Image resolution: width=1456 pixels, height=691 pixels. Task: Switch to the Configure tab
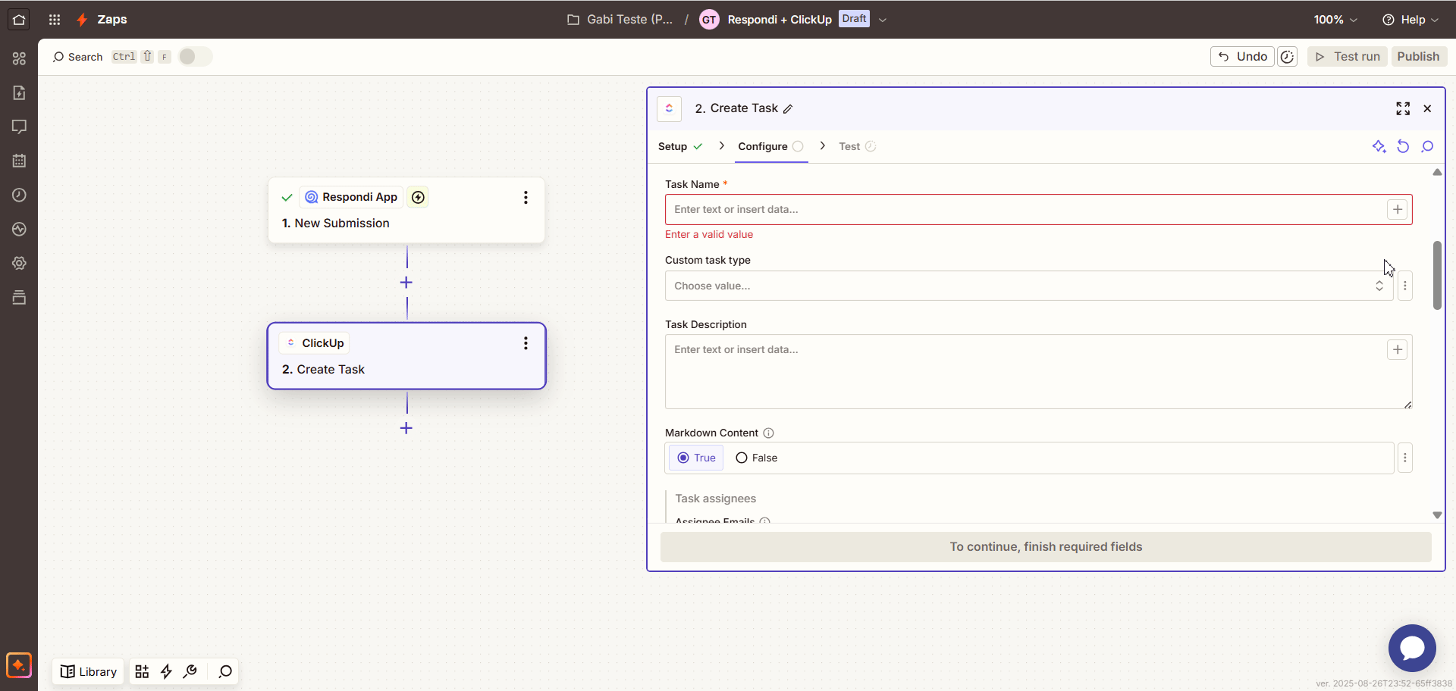(x=770, y=146)
